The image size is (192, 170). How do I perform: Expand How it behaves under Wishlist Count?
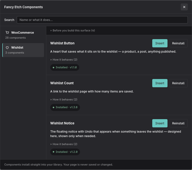click(64, 99)
